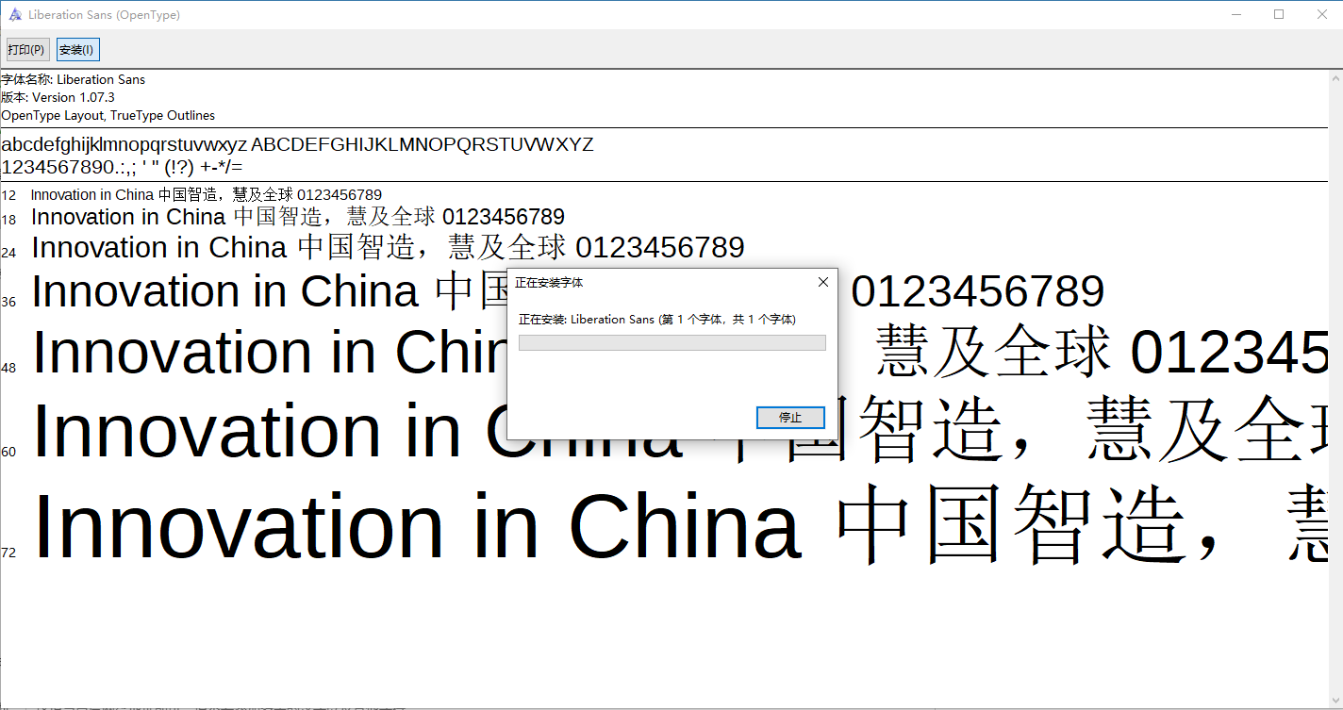Click the 正在安装: Liberation Sans status text
This screenshot has height=710, width=1343.
(657, 320)
